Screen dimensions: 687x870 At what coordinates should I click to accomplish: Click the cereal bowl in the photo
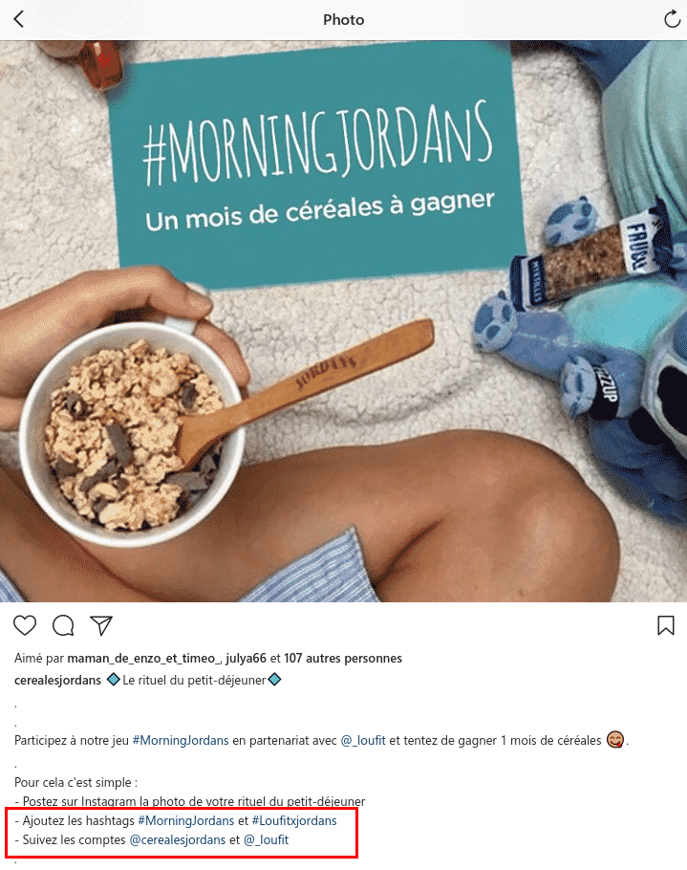click(133, 434)
